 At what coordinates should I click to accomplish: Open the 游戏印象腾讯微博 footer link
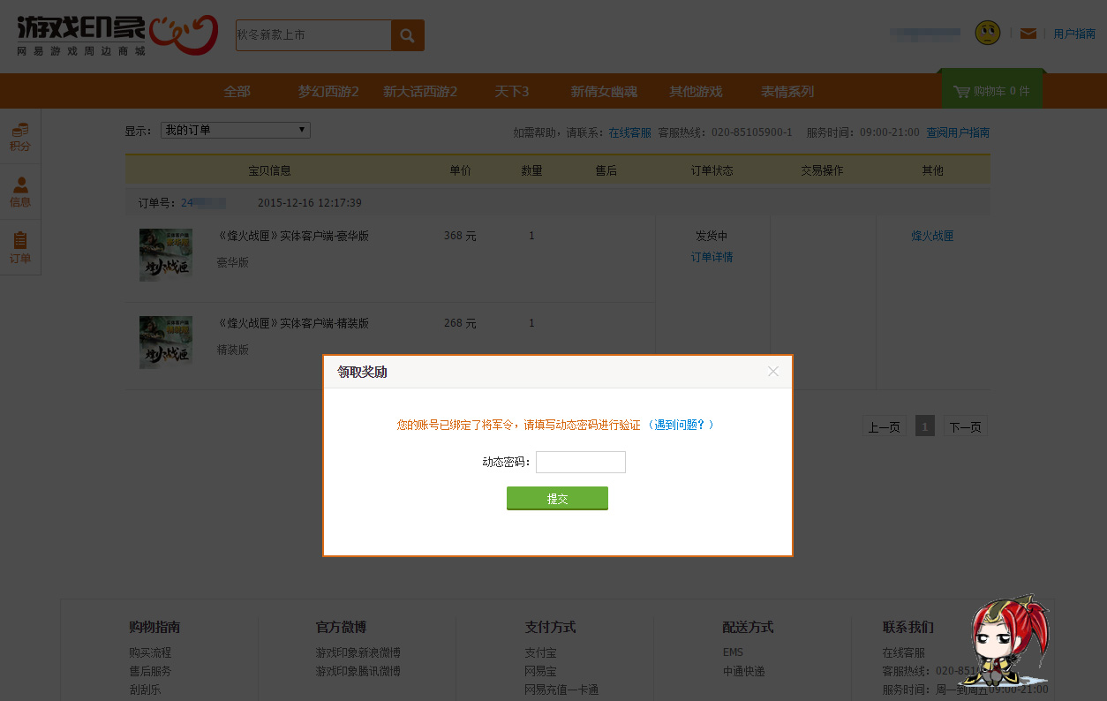coord(358,671)
